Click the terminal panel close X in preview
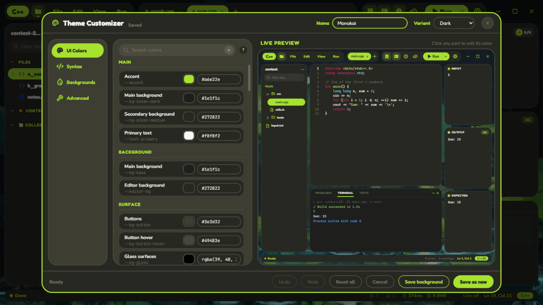Viewport: 543px width, 305px height. [x=438, y=193]
